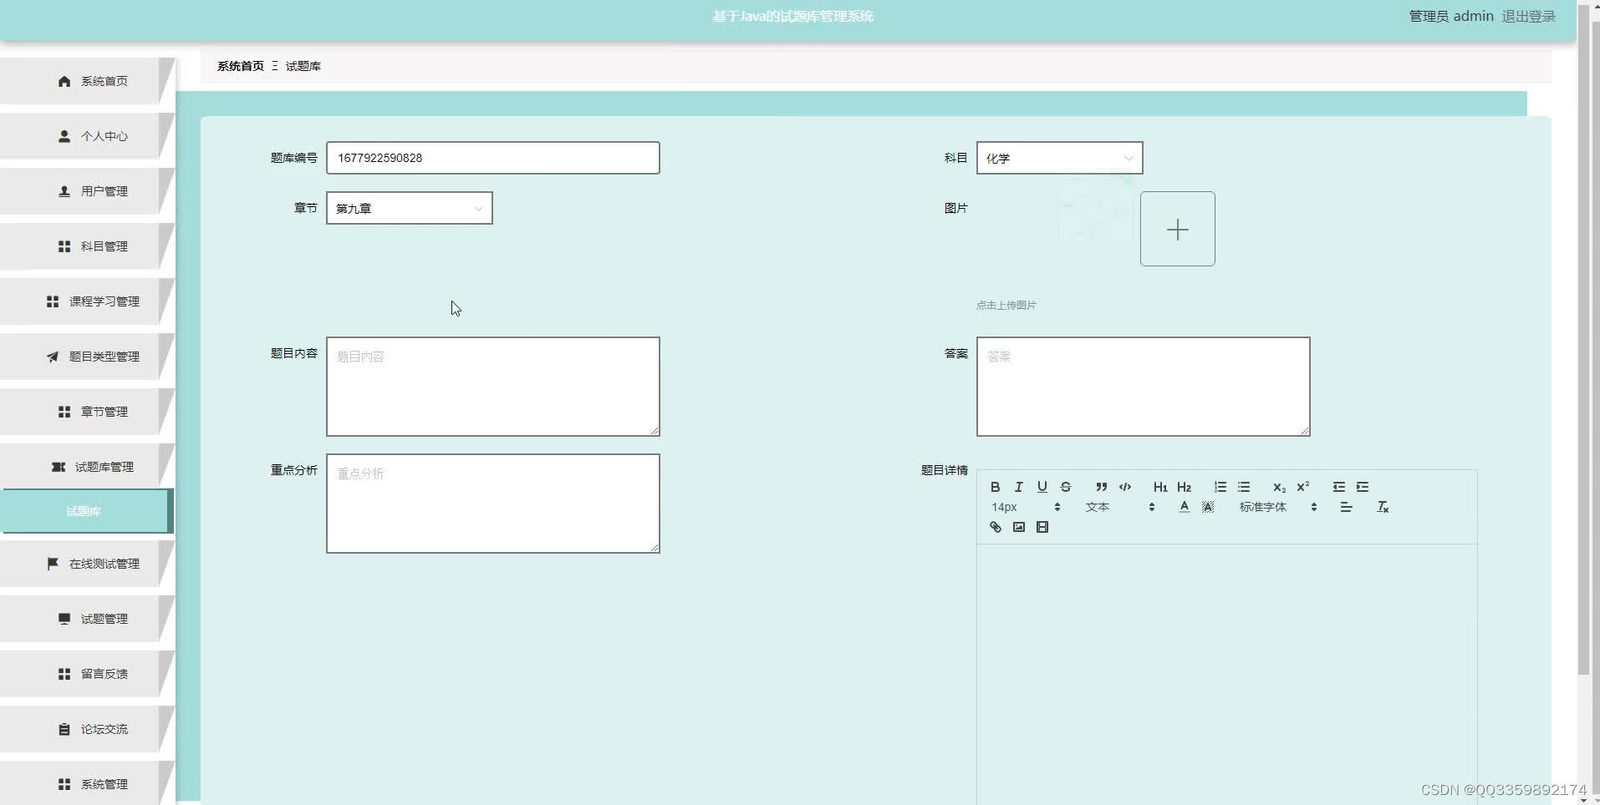Clear text formatting in the editor

(x=1383, y=507)
